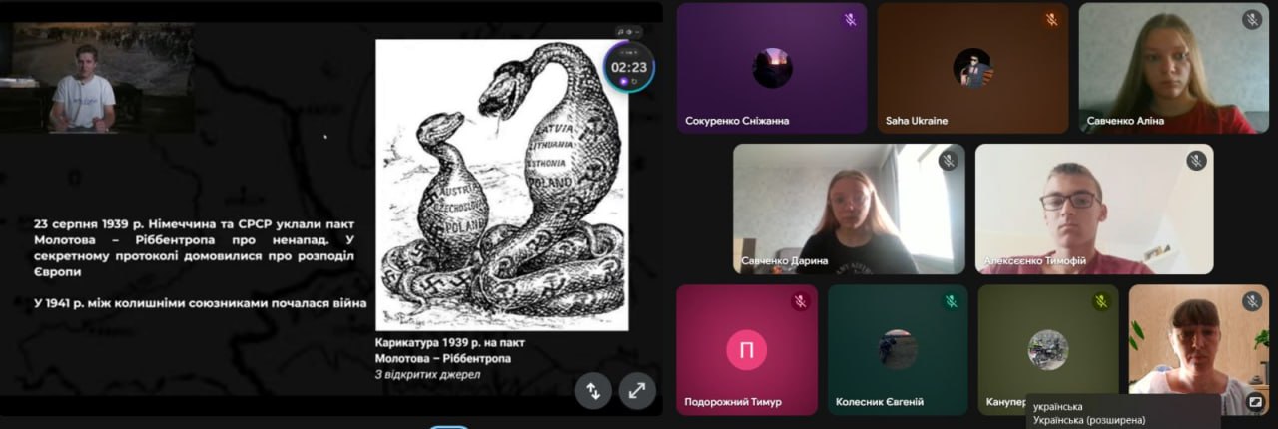The image size is (1278, 429).
Task: Click muted mic icon on Алексєєнко Тимофій tile
Action: (x=1196, y=161)
